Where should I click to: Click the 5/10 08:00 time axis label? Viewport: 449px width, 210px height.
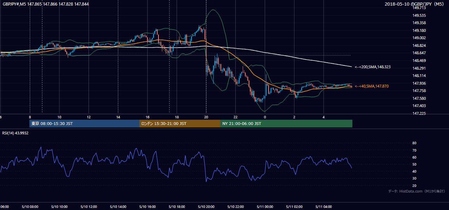click(x=30, y=207)
